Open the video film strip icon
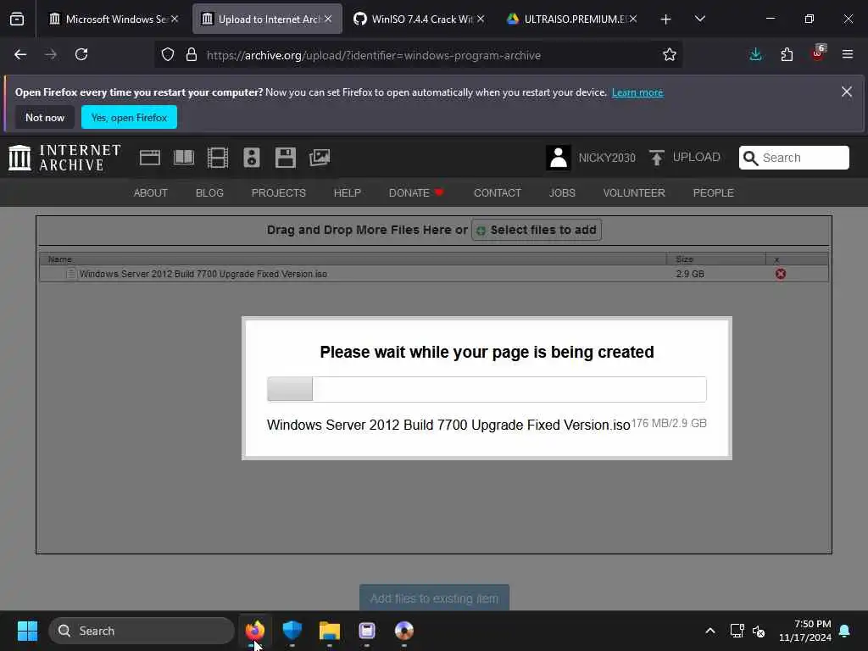The height and width of the screenshot is (651, 868). coord(218,158)
